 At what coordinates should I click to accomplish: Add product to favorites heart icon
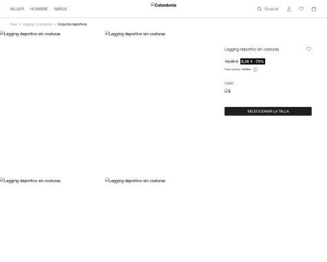click(308, 49)
